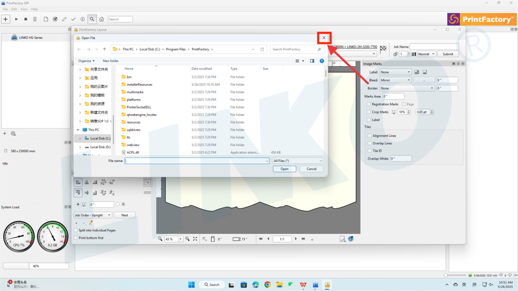This screenshot has width=518, height=291.
Task: Open the Bleed dropdown set to Mirror
Action: pos(395,80)
